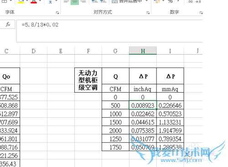
Task: Select the cell 0.226646
Action: (170, 105)
